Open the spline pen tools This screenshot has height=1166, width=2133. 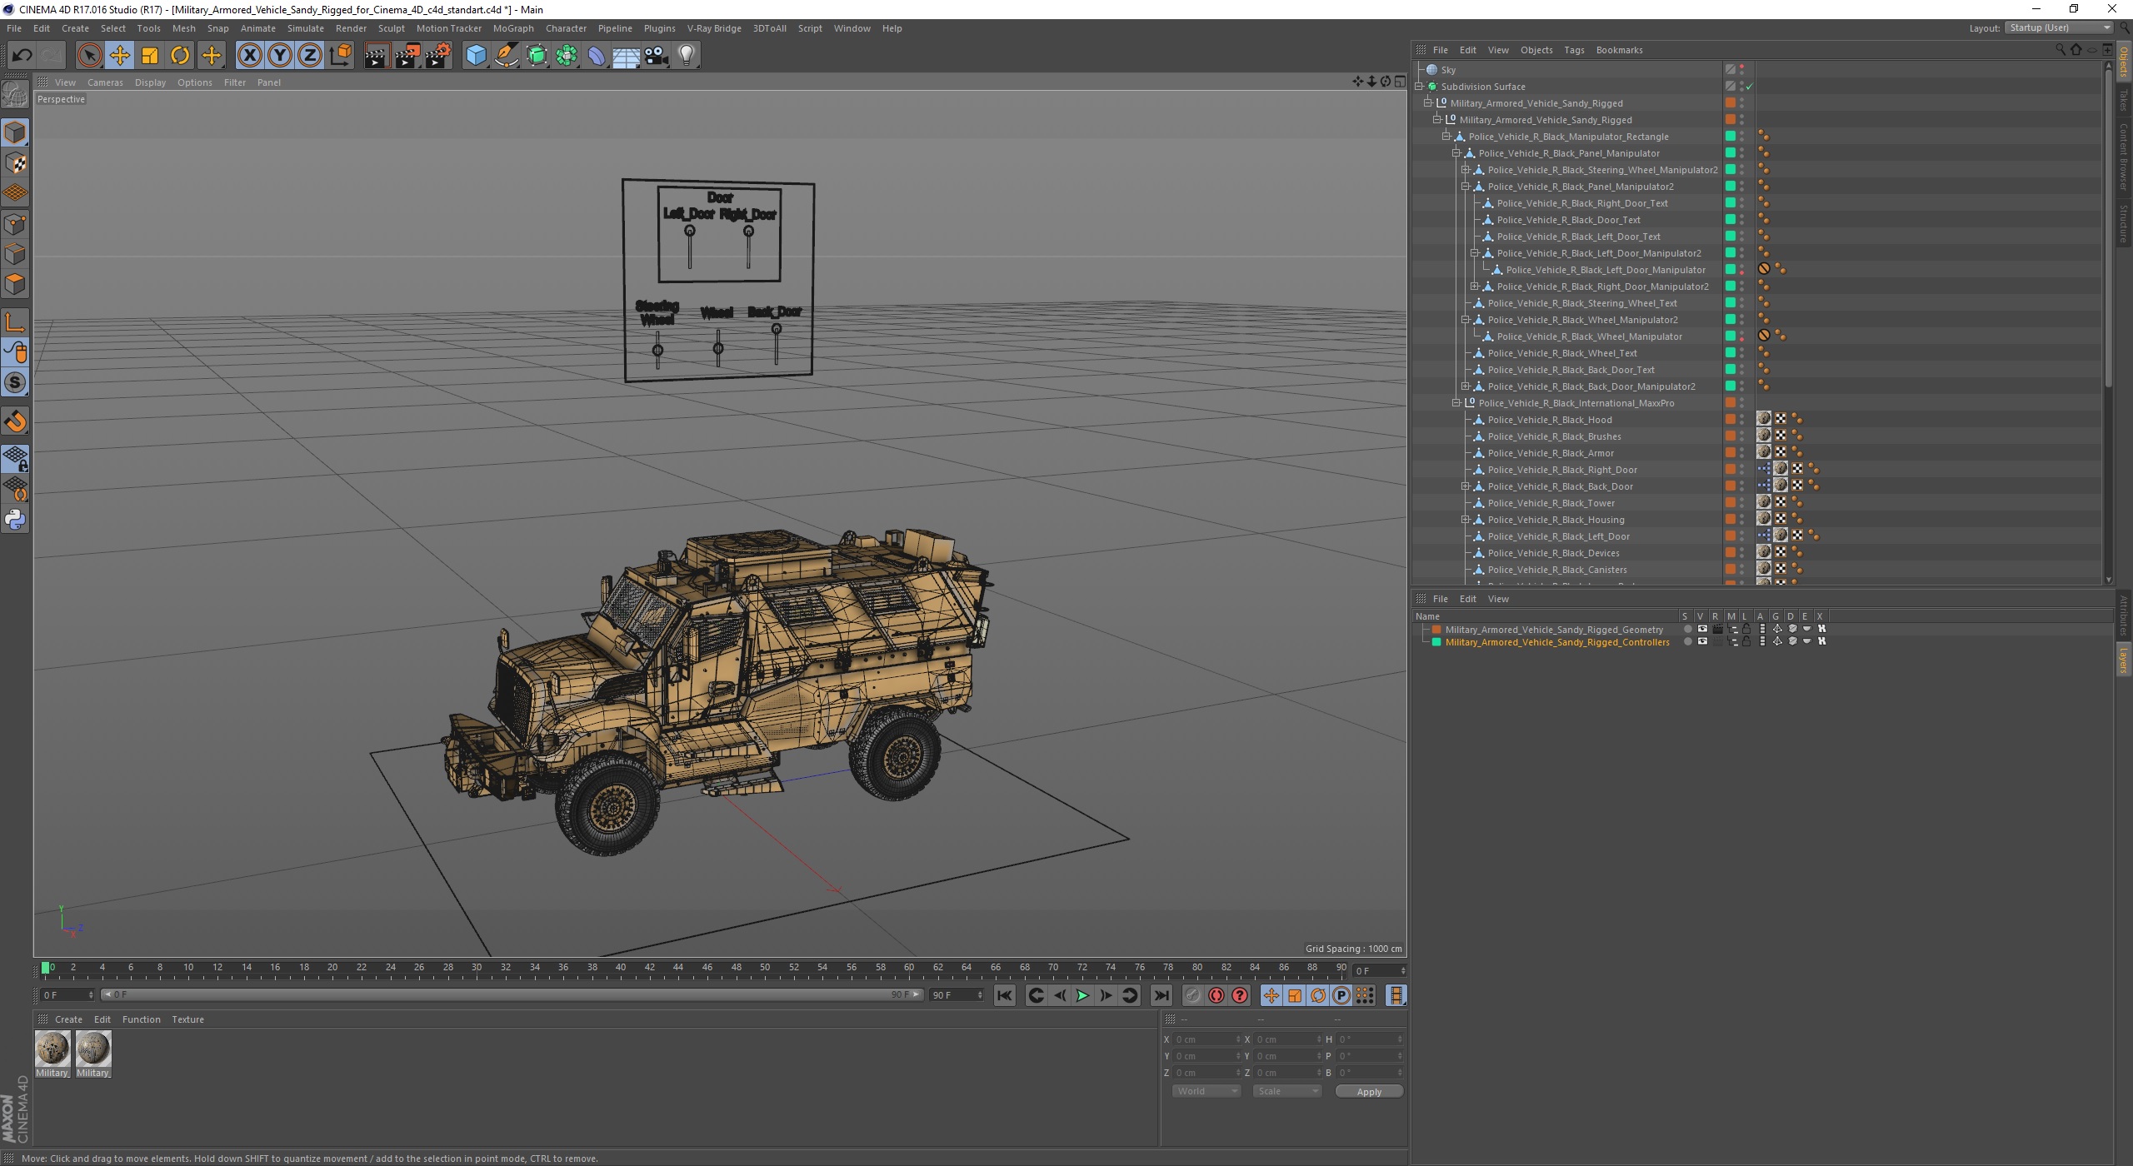[507, 56]
